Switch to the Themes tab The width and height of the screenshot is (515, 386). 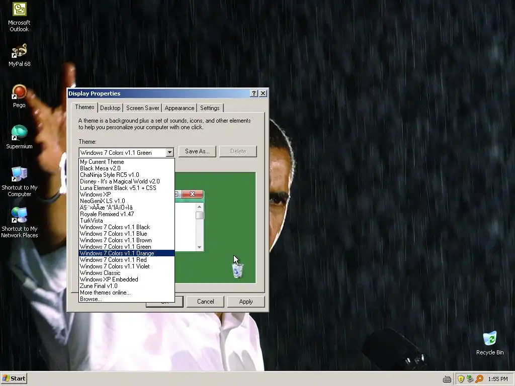(84, 108)
